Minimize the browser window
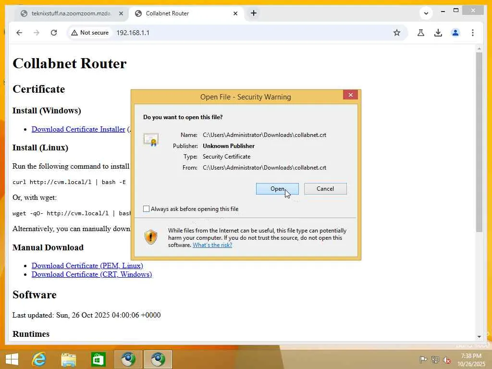492x369 pixels. pyautogui.click(x=443, y=11)
